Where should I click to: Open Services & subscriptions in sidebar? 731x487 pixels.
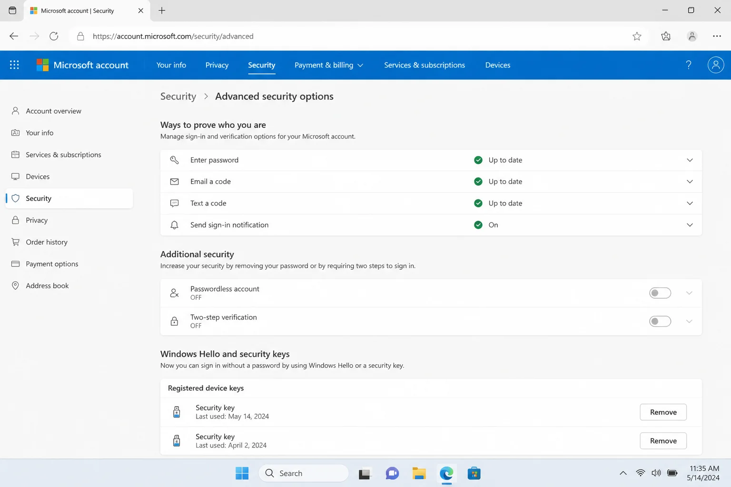[x=69, y=155]
